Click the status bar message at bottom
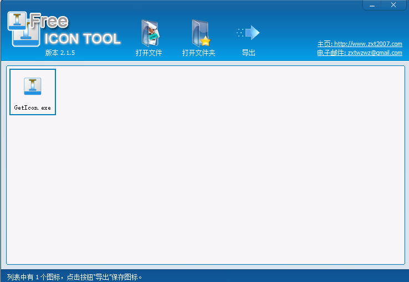 tap(75, 276)
